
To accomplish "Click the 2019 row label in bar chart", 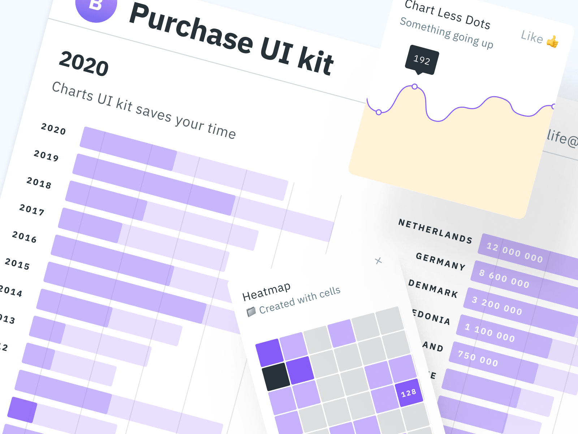I will tap(46, 156).
